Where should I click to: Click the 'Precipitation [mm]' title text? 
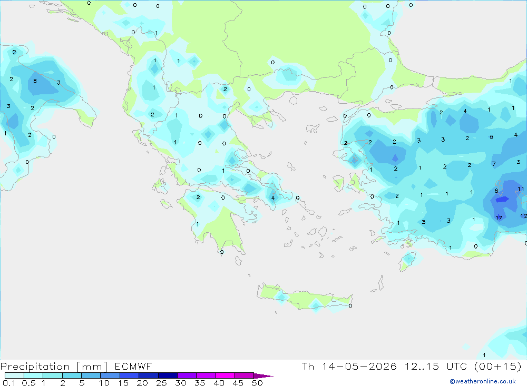point(54,367)
